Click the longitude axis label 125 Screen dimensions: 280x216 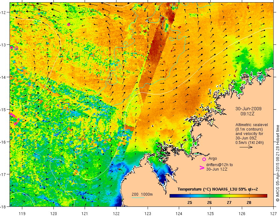pos(211,213)
